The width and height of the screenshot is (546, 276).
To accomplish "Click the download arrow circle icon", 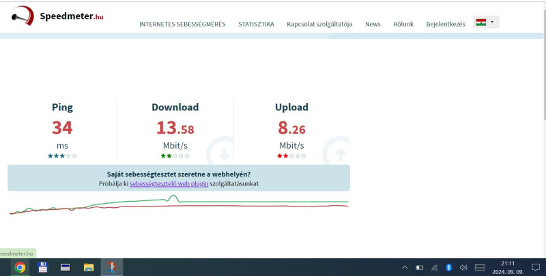I will pos(220,151).
